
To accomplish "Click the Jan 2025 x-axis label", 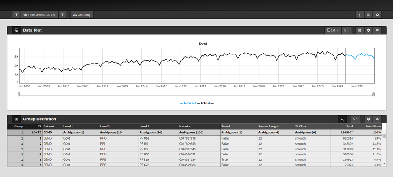I will (x=357, y=86).
